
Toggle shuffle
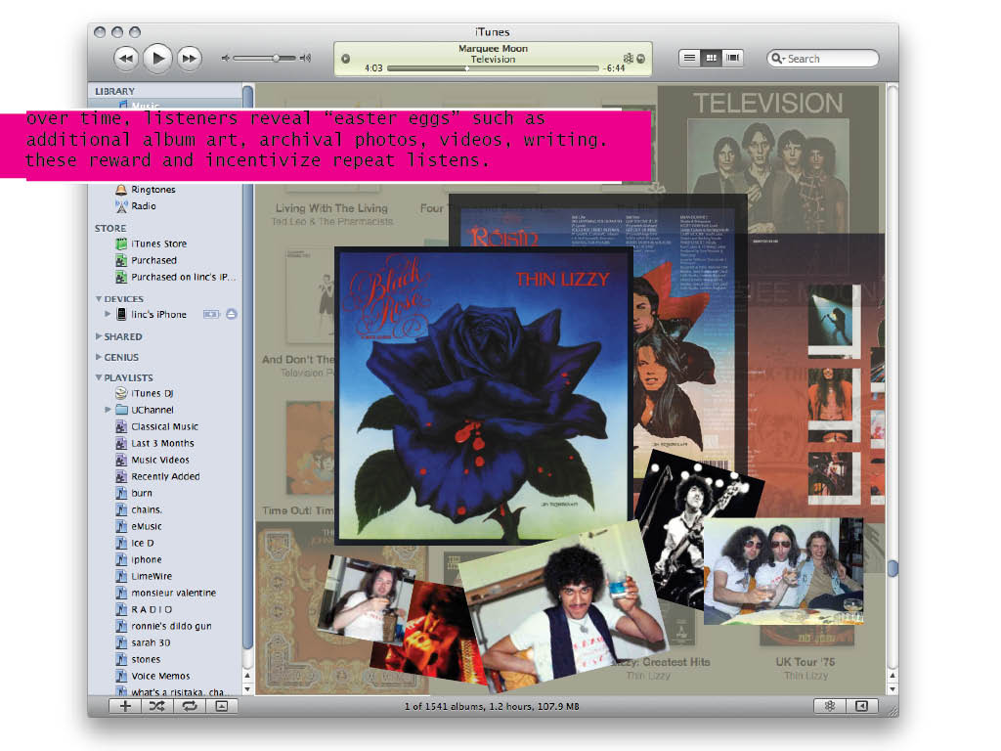tap(157, 706)
